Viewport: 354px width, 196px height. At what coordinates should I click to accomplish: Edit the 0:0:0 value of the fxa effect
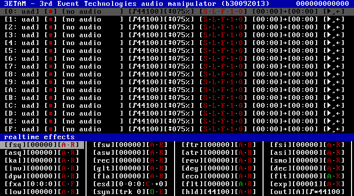pos(42,184)
